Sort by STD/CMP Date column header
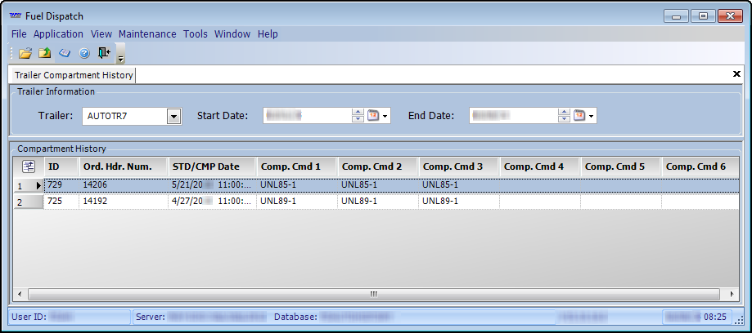Image resolution: width=752 pixels, height=333 pixels. click(213, 166)
